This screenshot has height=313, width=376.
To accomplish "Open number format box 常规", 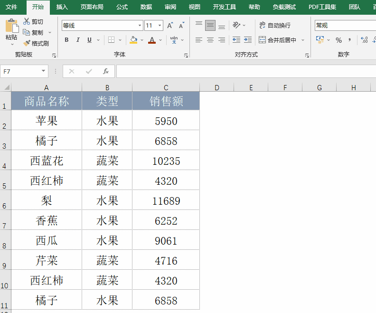I will pyautogui.click(x=345, y=26).
